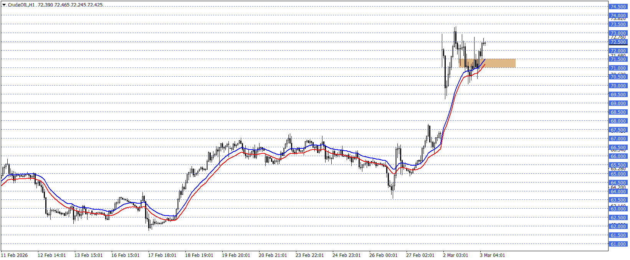Select the 26 Feb 00:01 time label
Screen dimensions: 630x260
383,255
